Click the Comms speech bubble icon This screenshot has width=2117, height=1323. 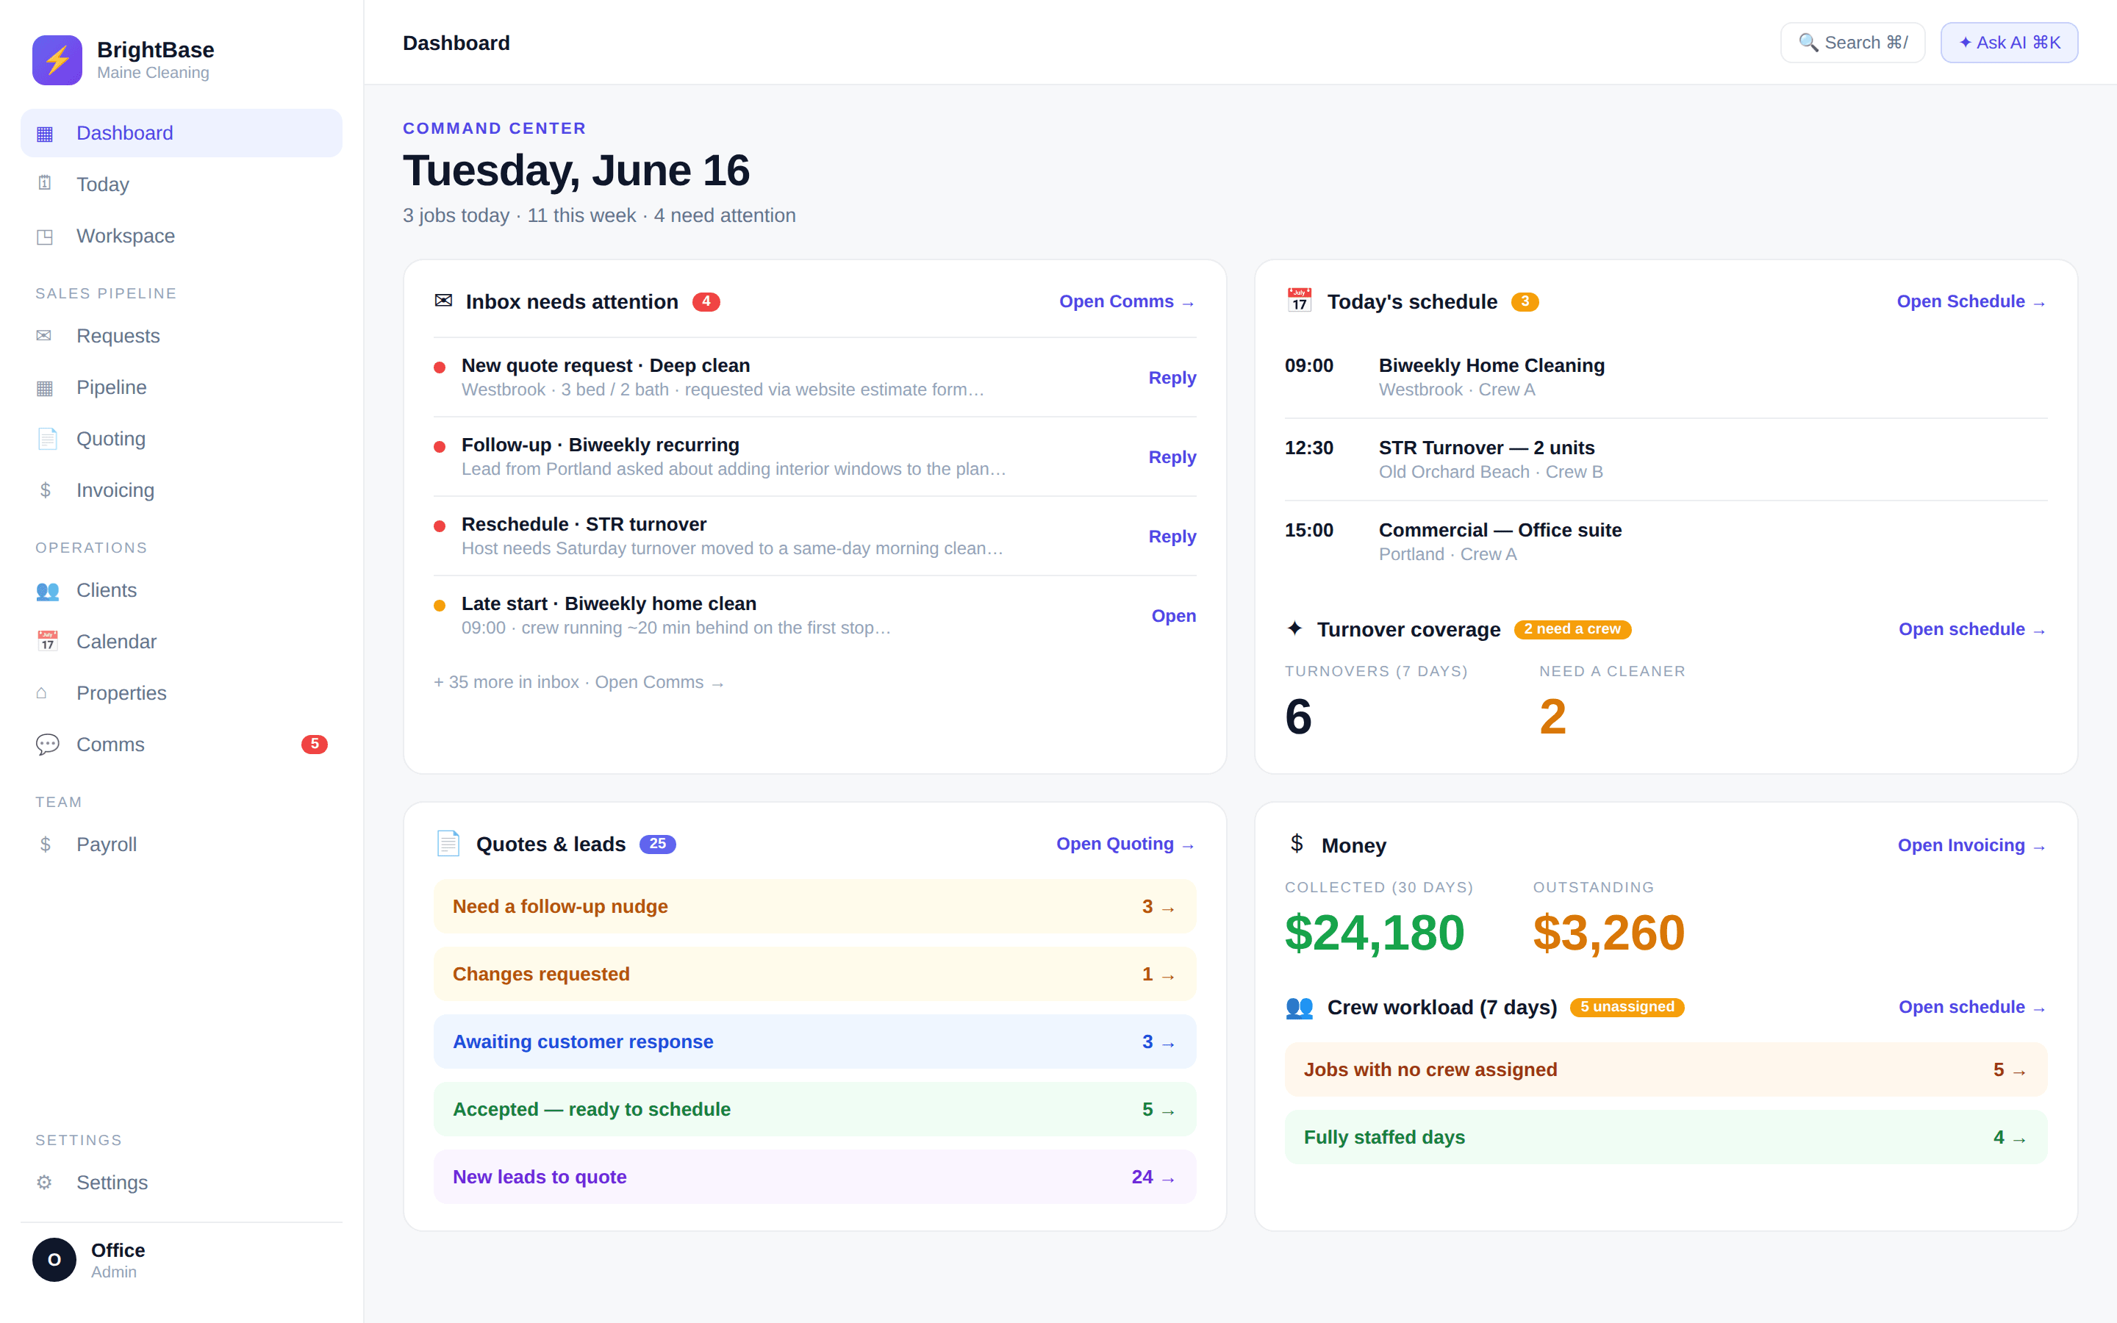coord(47,744)
